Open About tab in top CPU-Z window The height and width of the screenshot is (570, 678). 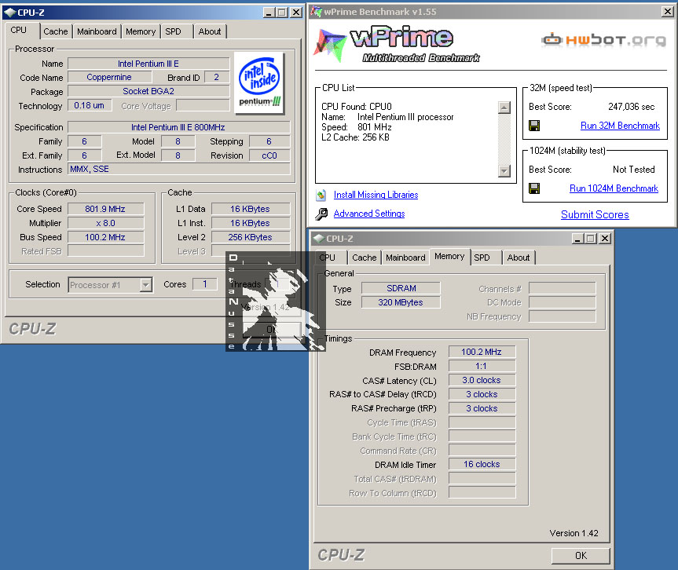210,31
